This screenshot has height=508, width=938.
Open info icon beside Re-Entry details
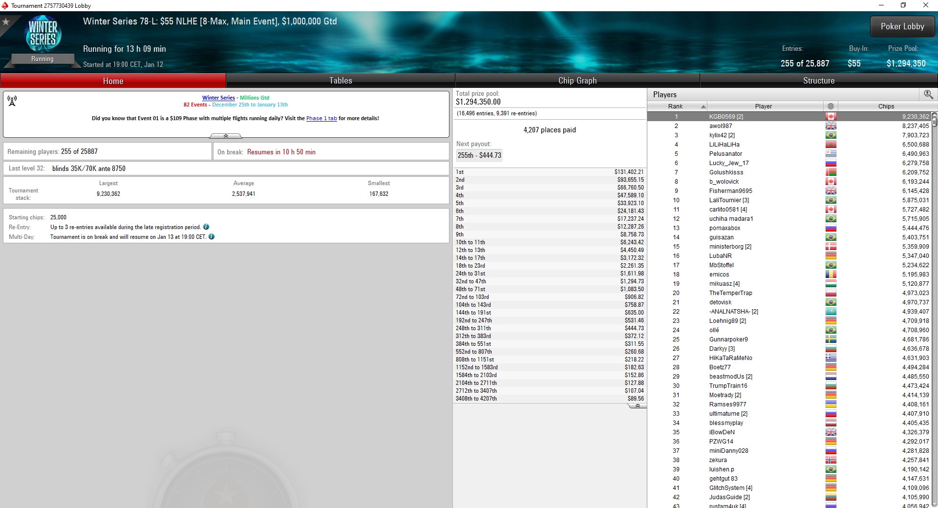[x=206, y=227]
